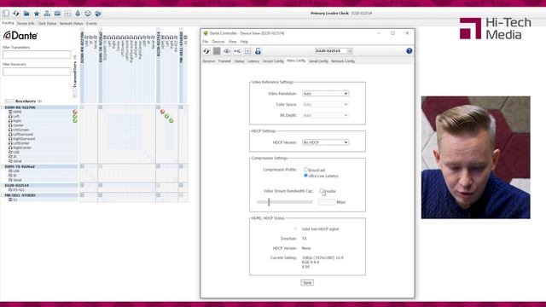Open the Bit Depth dropdown
This screenshot has width=546, height=307.
[x=325, y=115]
